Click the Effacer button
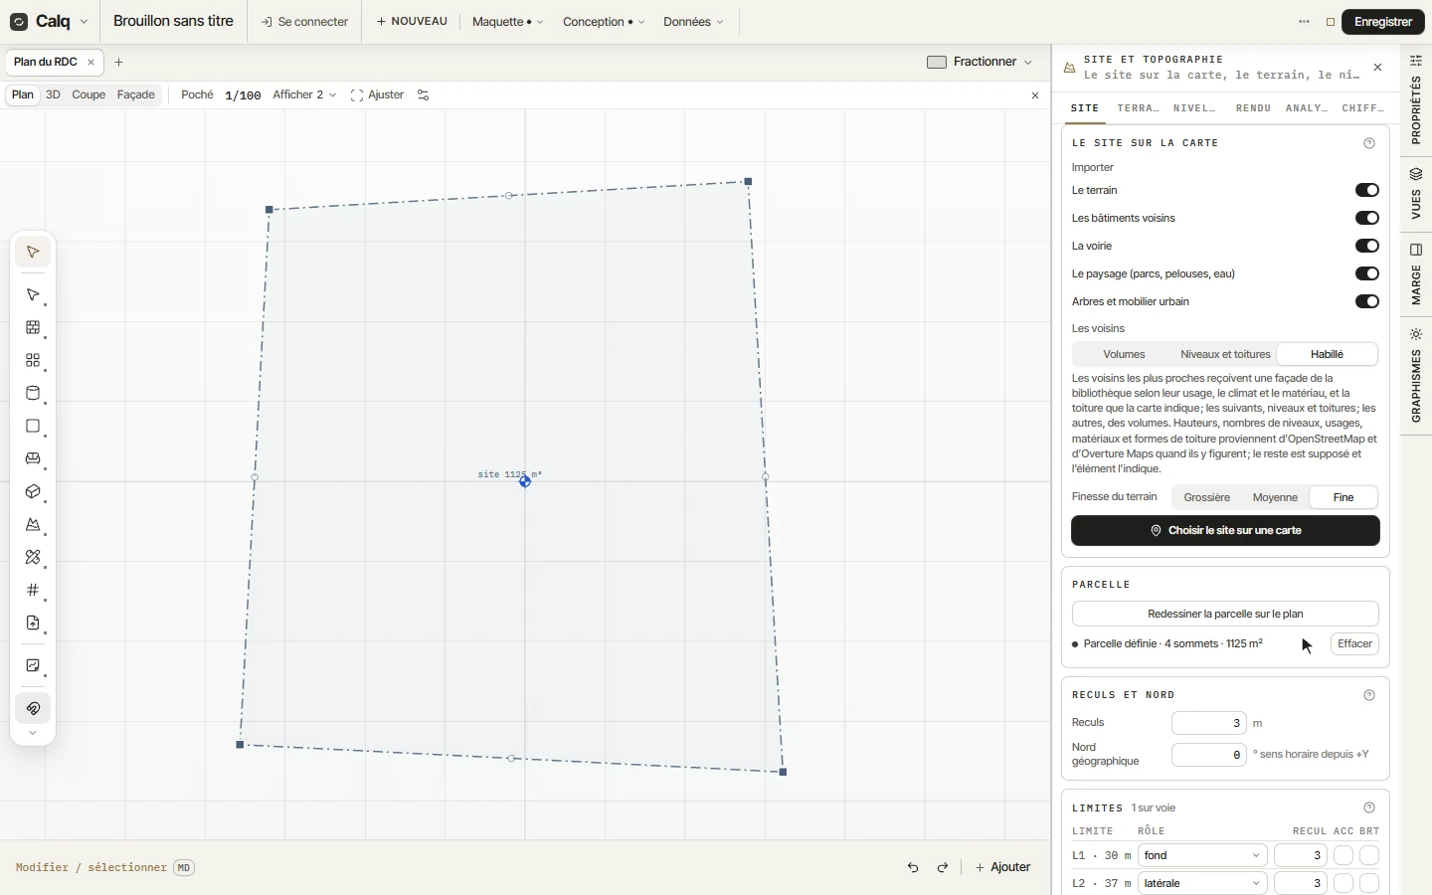The image size is (1432, 895). tap(1354, 644)
